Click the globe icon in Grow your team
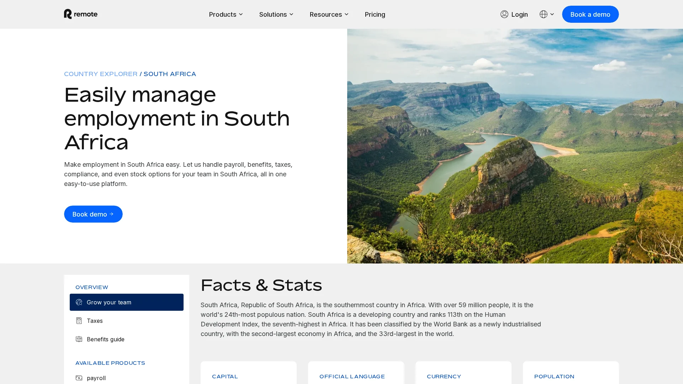The height and width of the screenshot is (384, 683). 79,302
